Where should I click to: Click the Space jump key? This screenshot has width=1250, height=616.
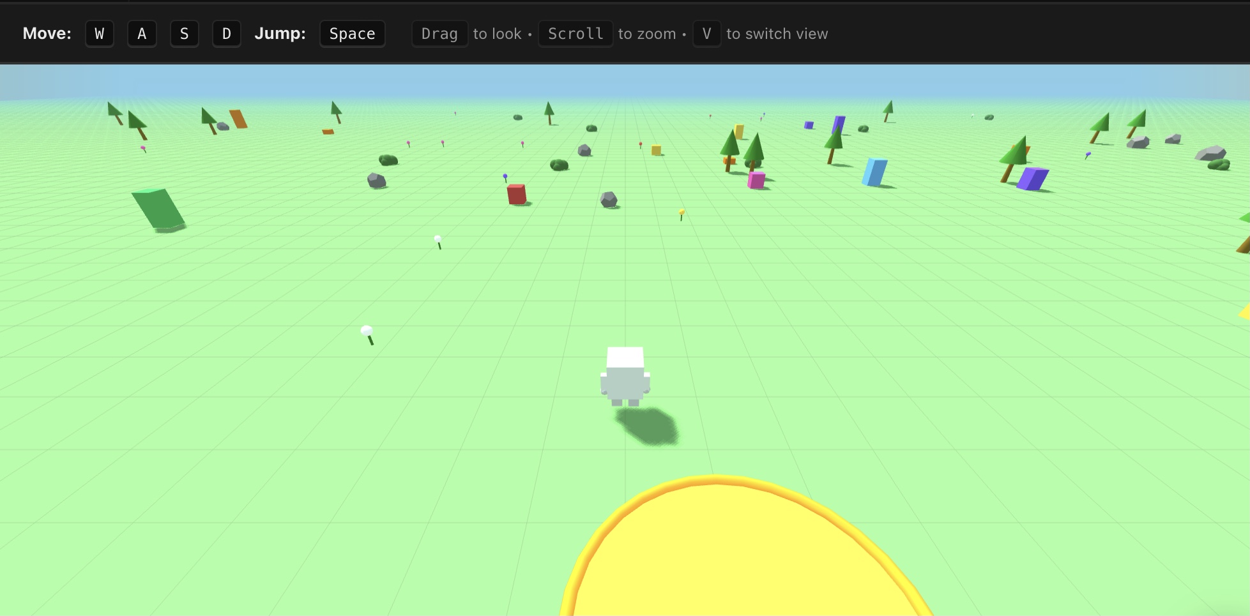(353, 34)
